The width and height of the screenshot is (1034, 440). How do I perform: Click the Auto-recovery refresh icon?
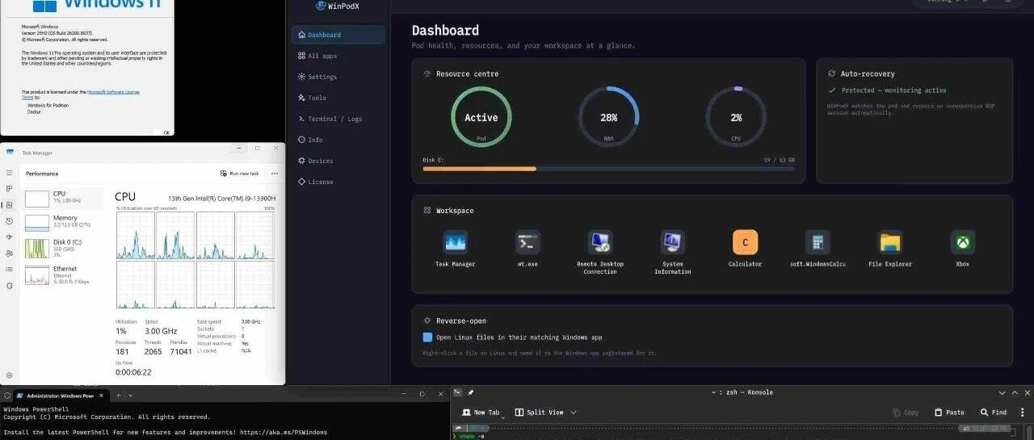click(831, 73)
